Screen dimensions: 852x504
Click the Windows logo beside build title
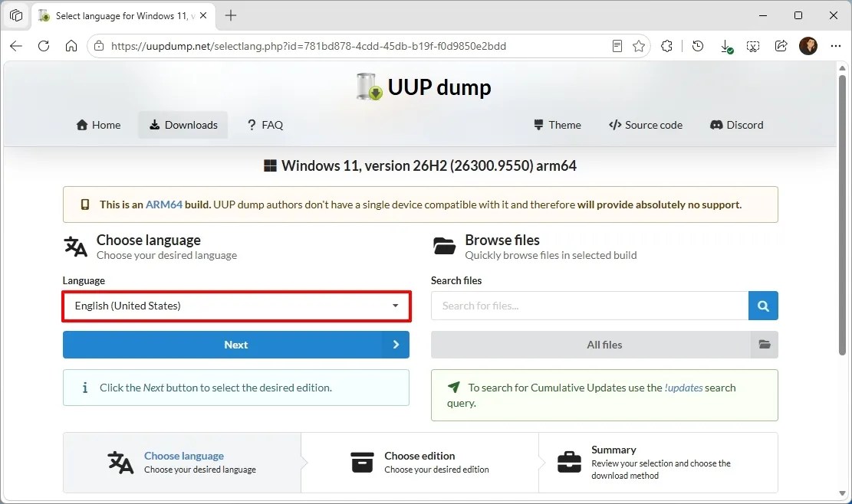[x=270, y=165]
